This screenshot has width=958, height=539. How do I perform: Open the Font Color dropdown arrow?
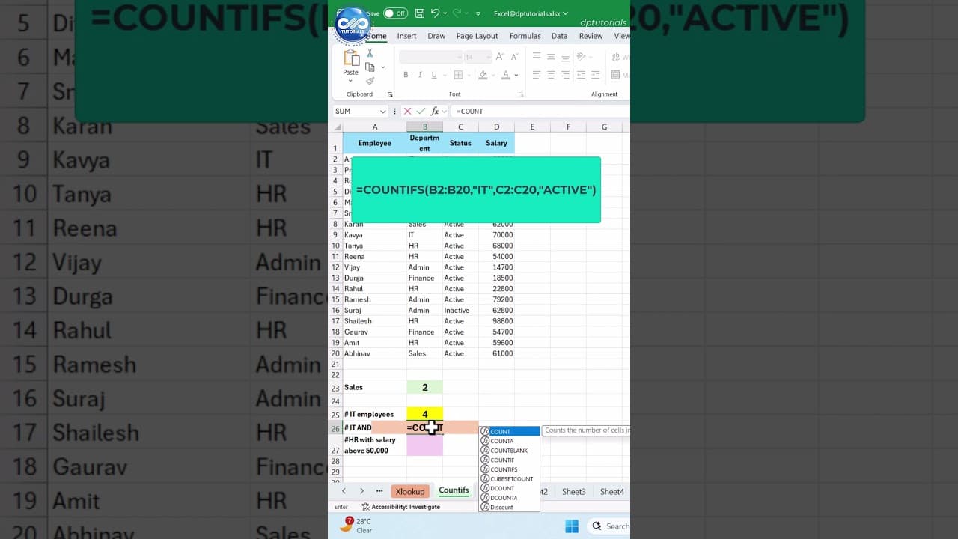tap(515, 75)
